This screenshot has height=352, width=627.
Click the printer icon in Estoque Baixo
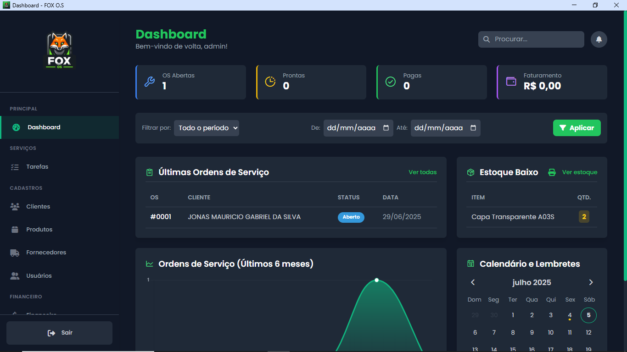click(x=552, y=172)
